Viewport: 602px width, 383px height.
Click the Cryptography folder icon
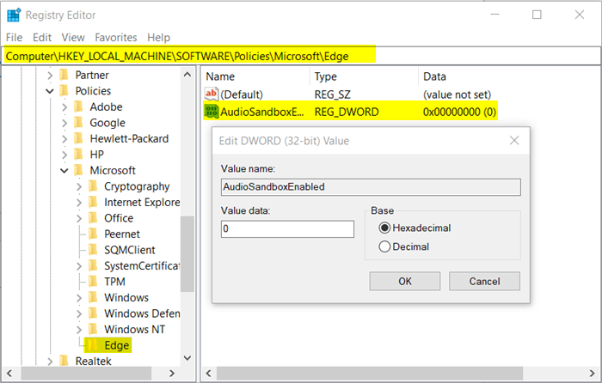click(x=93, y=186)
